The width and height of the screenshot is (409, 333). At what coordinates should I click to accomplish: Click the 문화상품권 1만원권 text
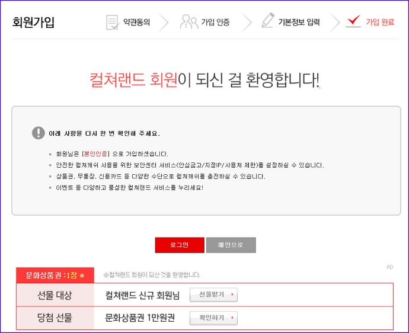click(x=139, y=318)
